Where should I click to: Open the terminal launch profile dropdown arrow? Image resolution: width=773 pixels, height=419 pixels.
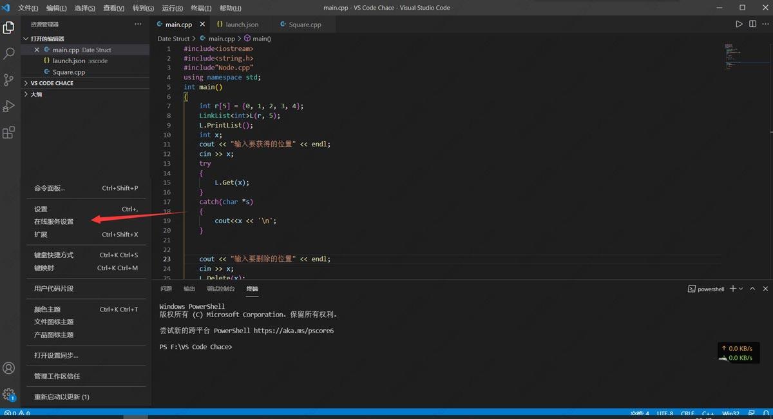[741, 289]
